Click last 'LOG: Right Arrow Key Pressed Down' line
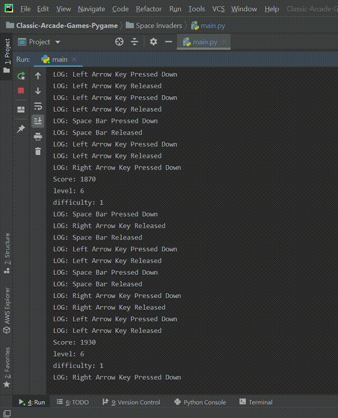338x418 pixels. tap(117, 377)
